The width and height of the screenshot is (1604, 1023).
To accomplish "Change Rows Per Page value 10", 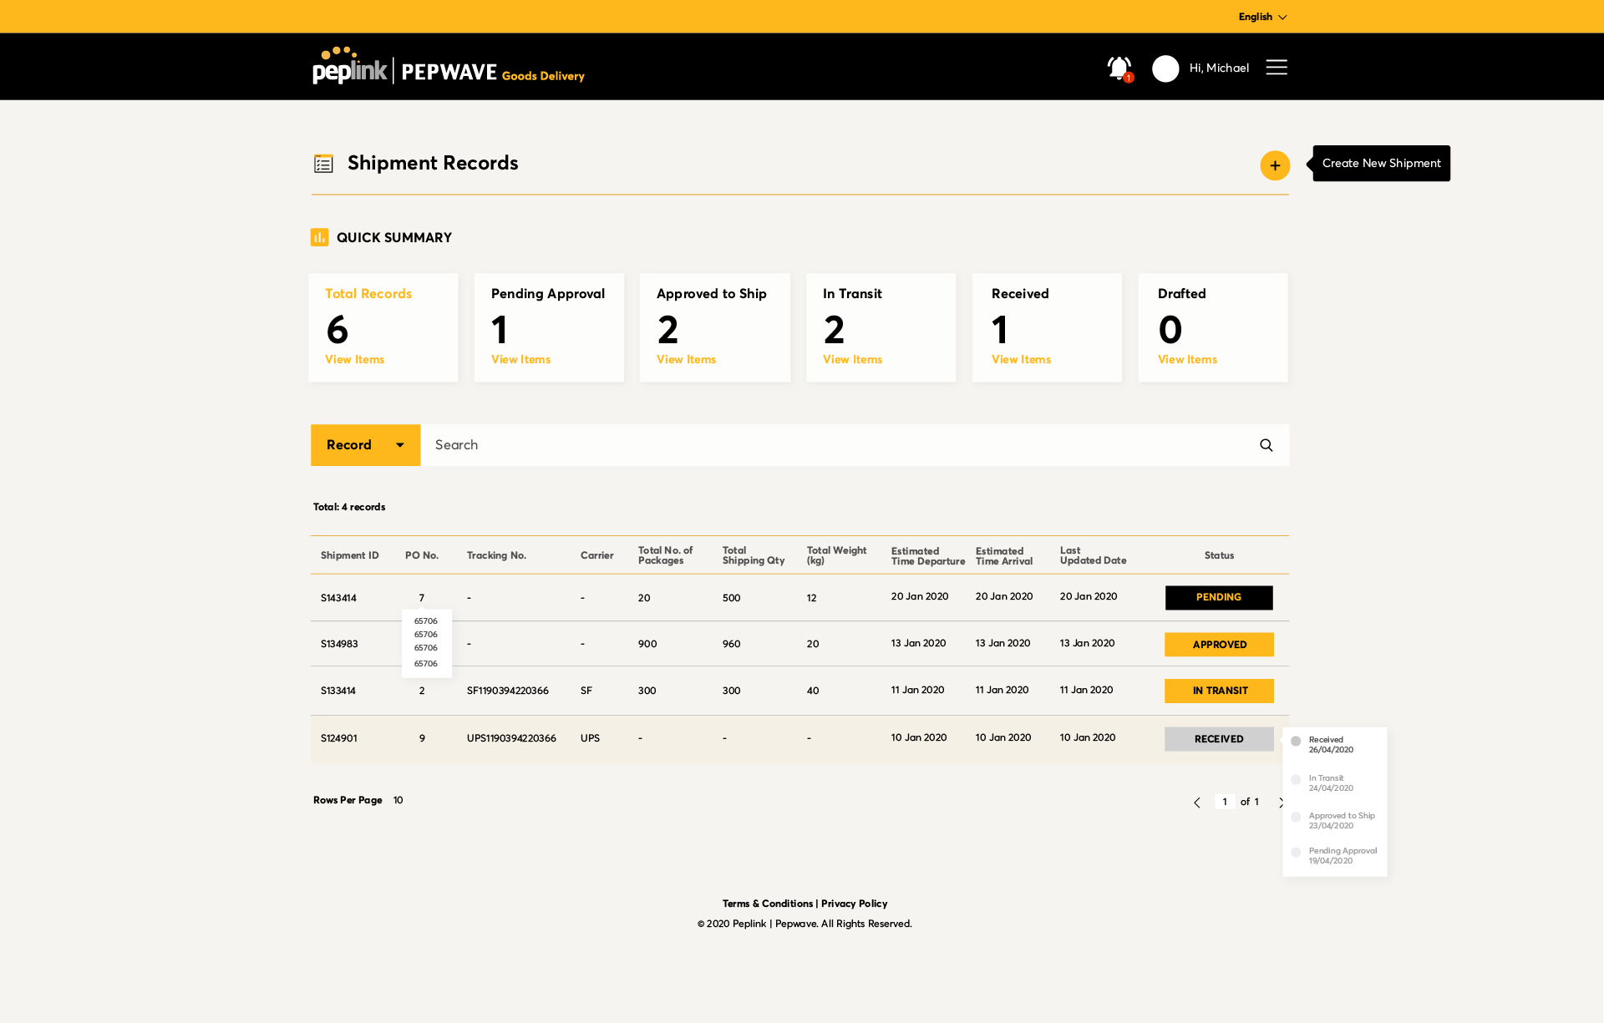I will pos(398,800).
